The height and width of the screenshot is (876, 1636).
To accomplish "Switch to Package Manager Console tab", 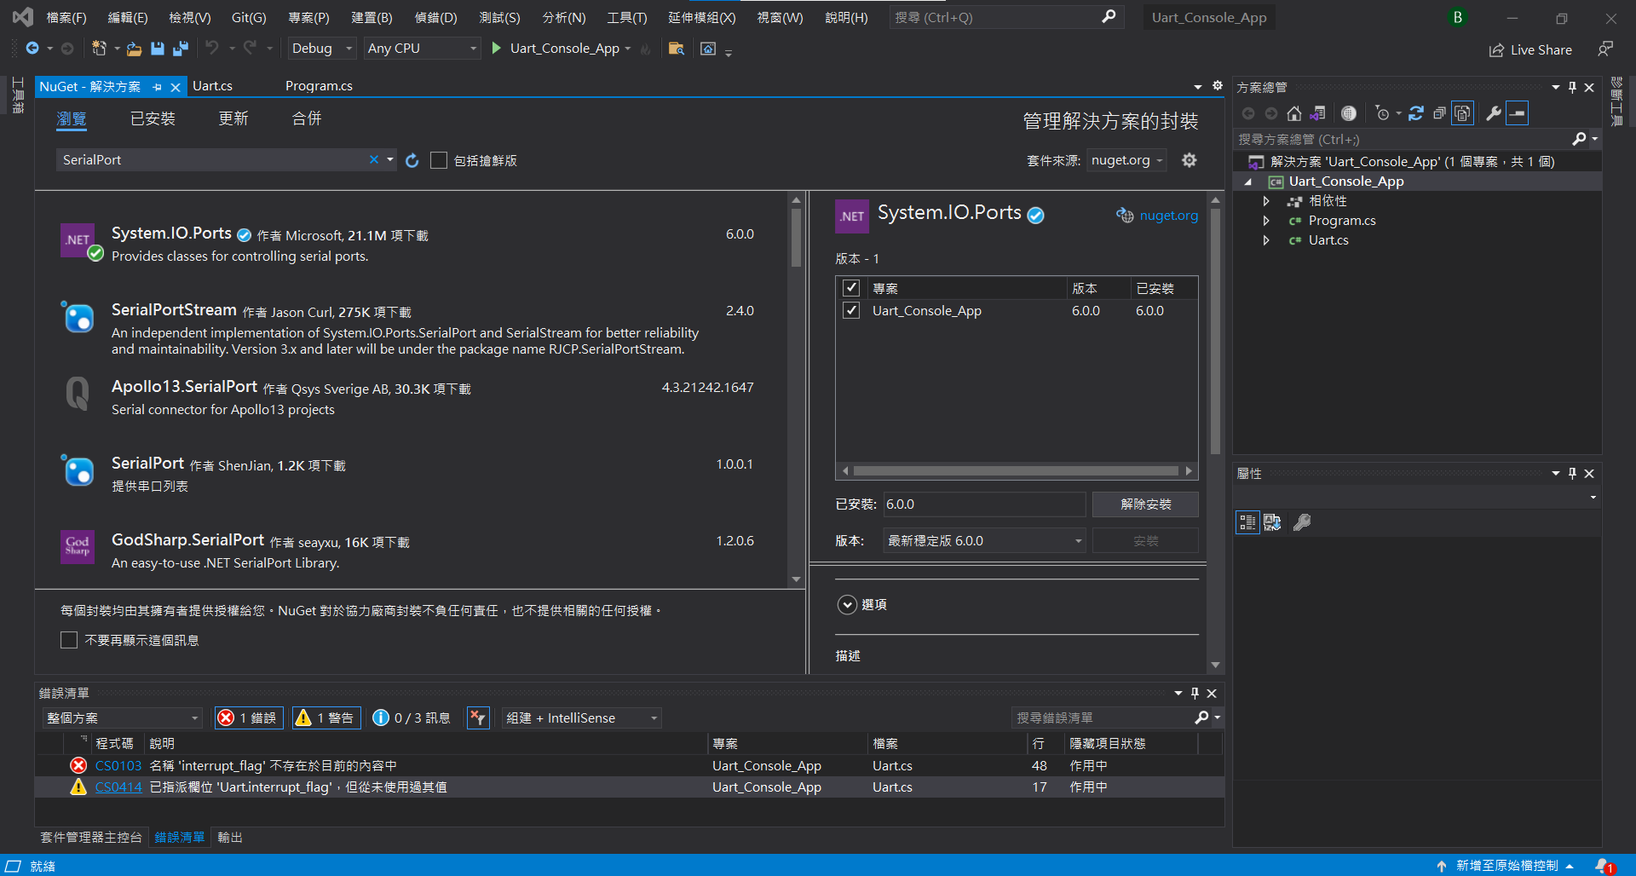I will point(91,838).
